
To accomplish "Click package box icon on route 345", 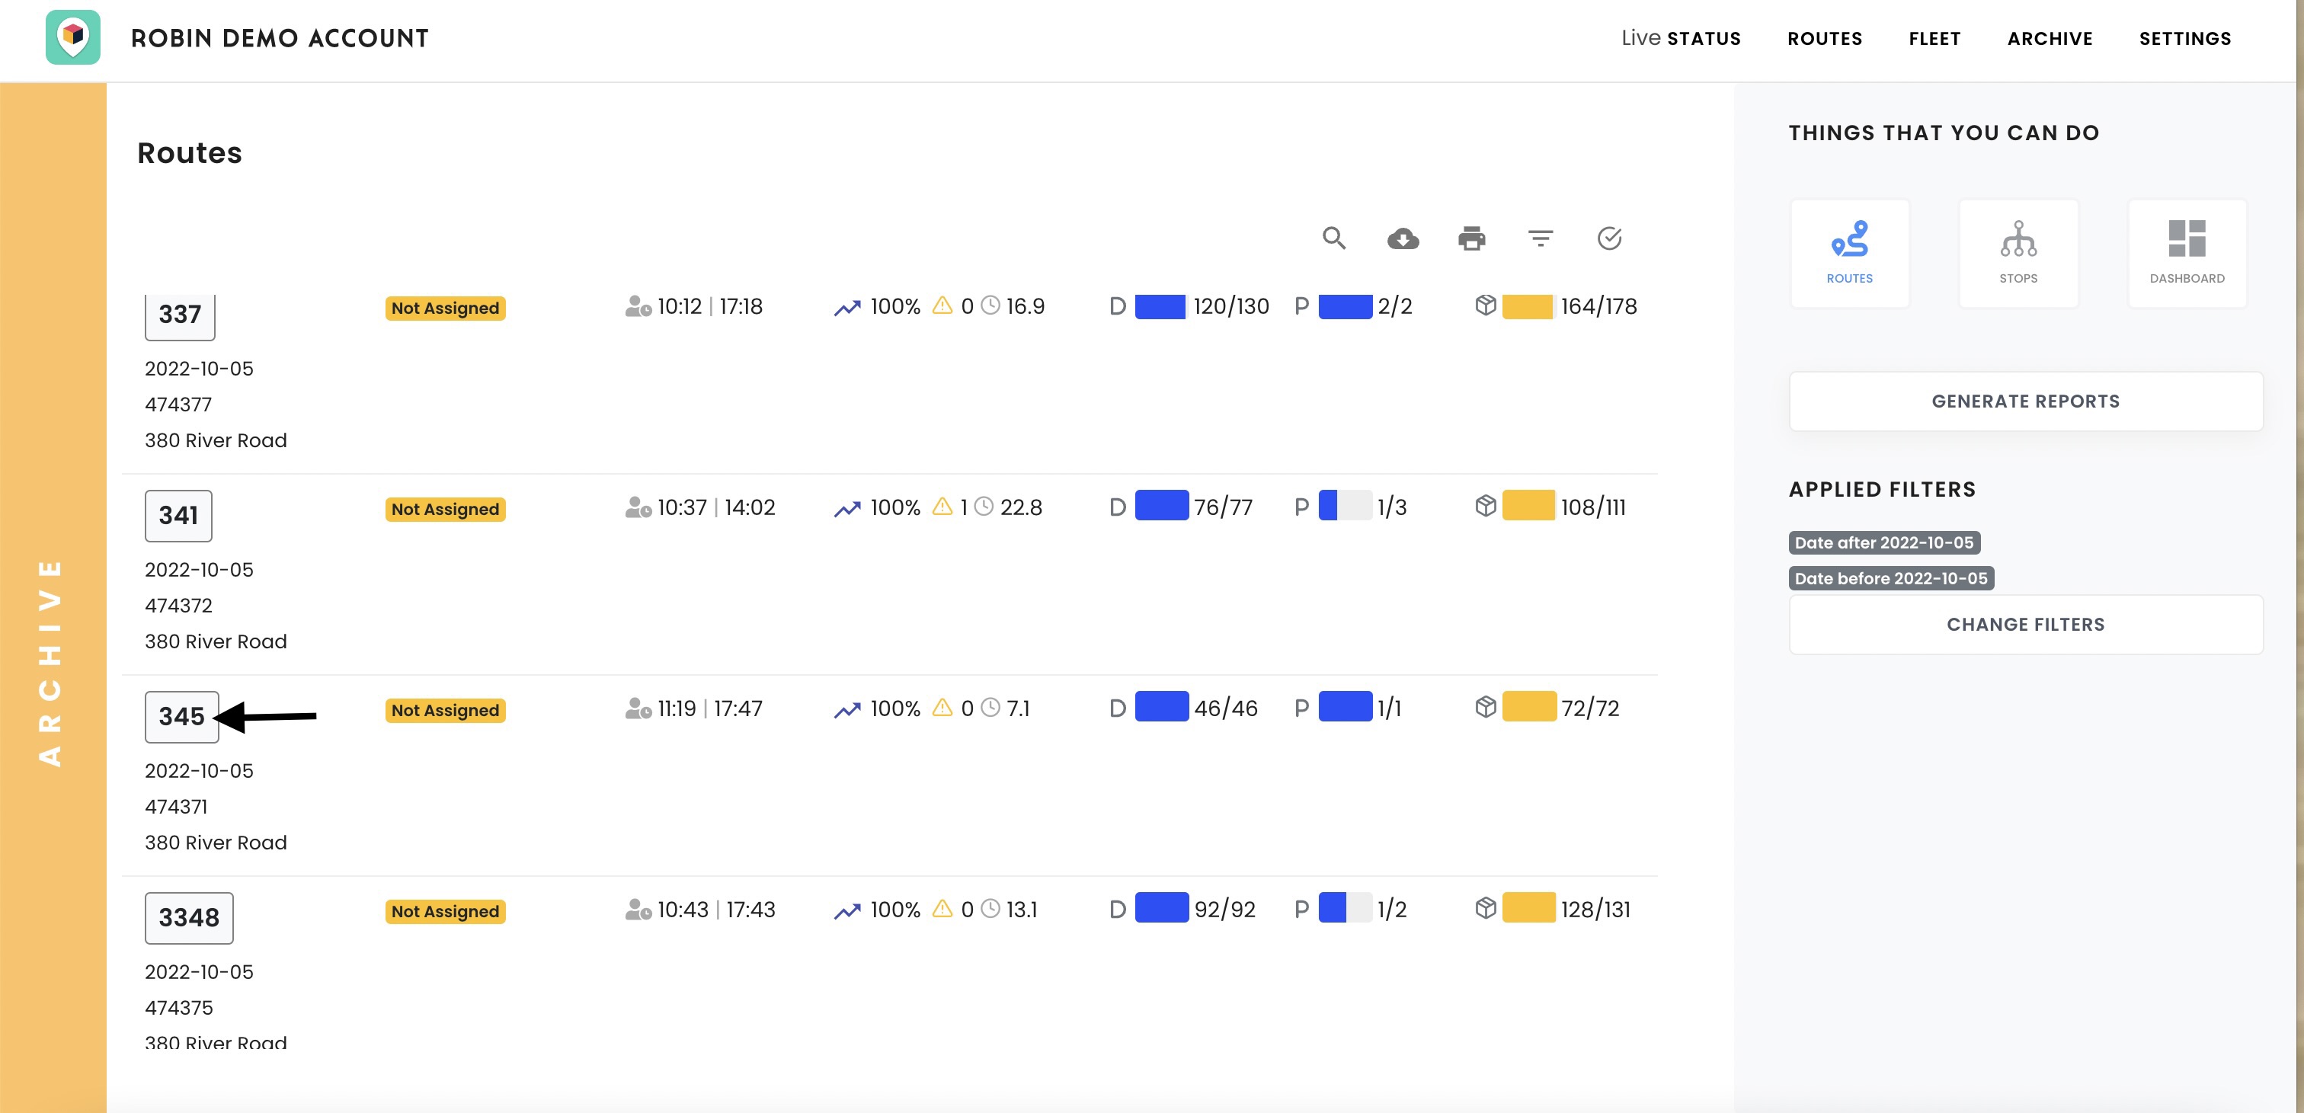I will coord(1486,707).
